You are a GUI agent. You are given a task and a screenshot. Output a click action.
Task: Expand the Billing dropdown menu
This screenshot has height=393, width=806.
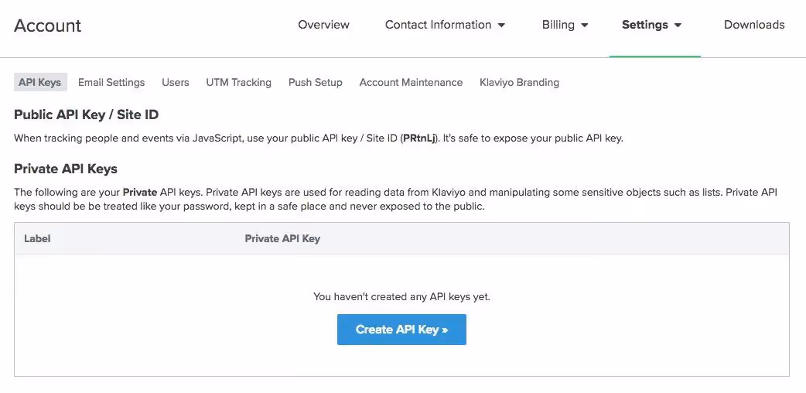565,25
